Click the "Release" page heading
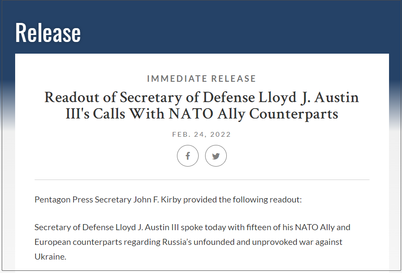The width and height of the screenshot is (402, 273). click(48, 32)
